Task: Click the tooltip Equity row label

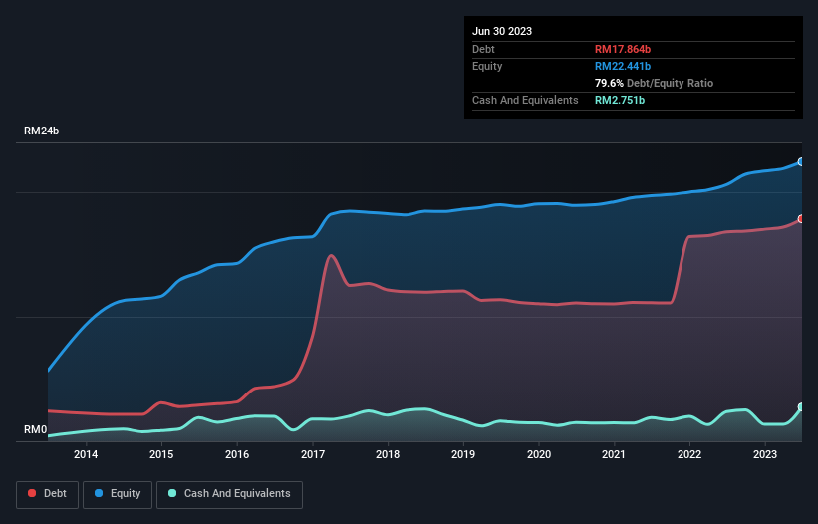Action: tap(487, 66)
